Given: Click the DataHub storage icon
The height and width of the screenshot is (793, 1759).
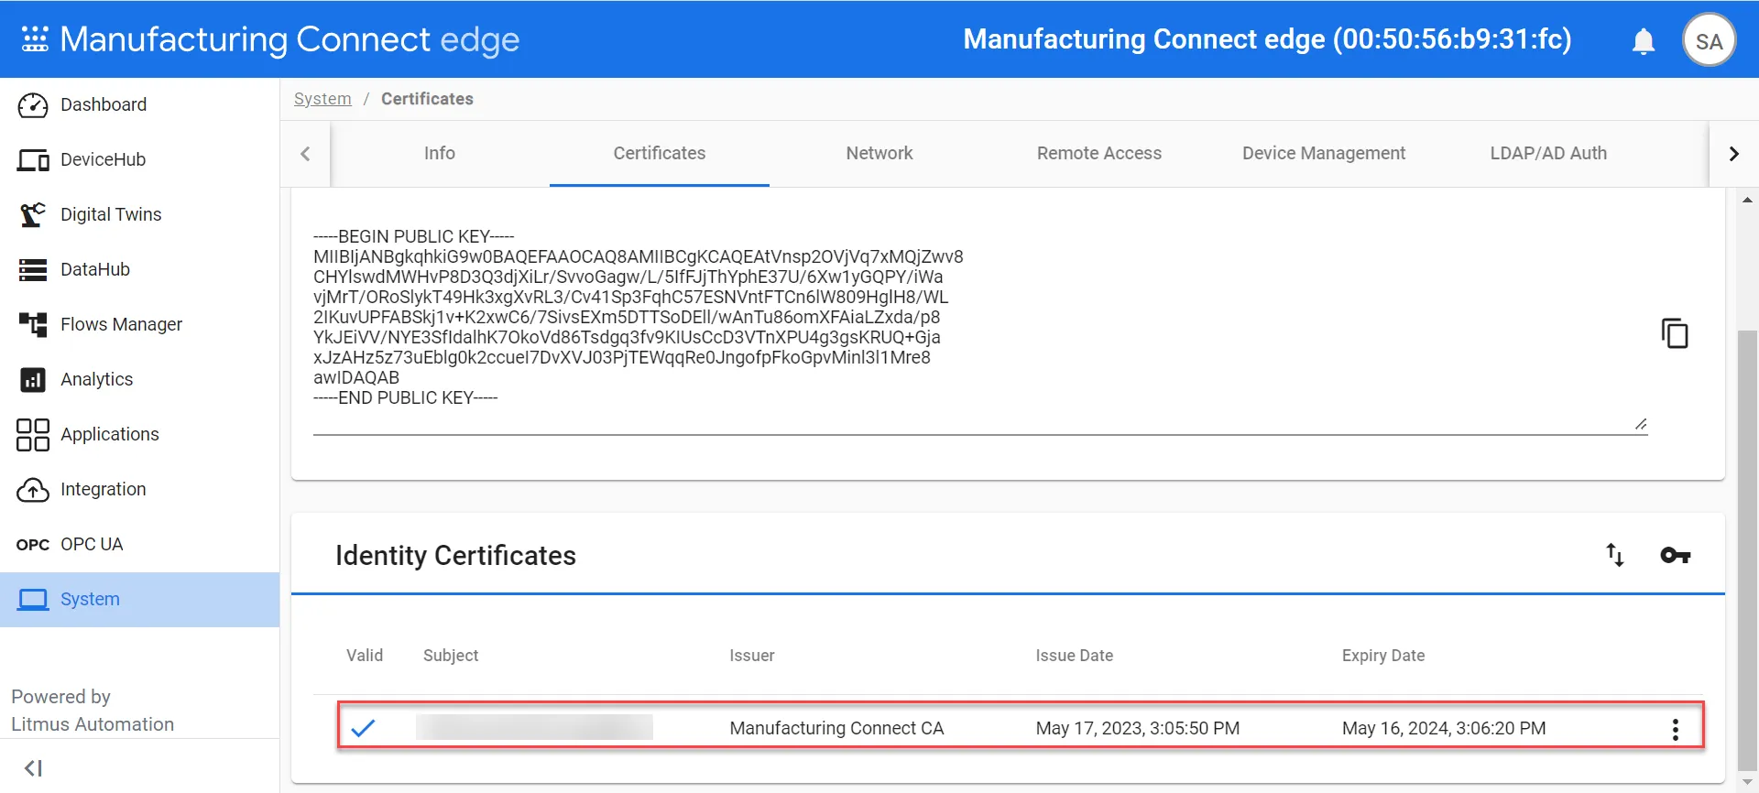Looking at the screenshot, I should point(33,269).
